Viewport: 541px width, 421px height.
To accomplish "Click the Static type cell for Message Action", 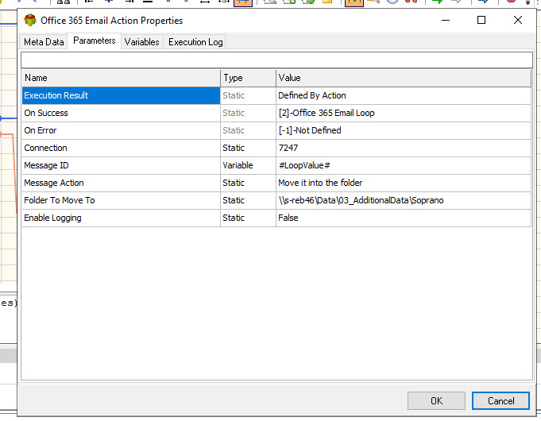I will click(248, 183).
